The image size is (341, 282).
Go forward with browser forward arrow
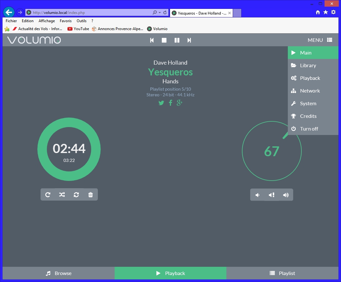point(20,12)
